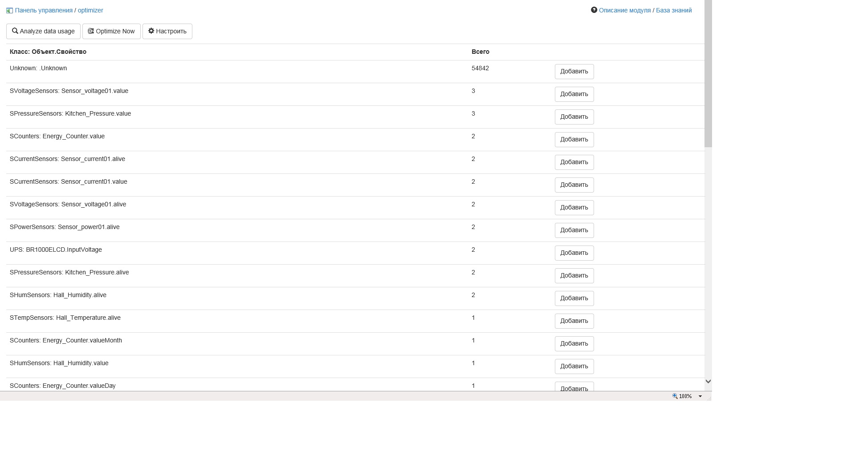Select SPowerSensors: Sensor_power01.alive text

pos(65,227)
